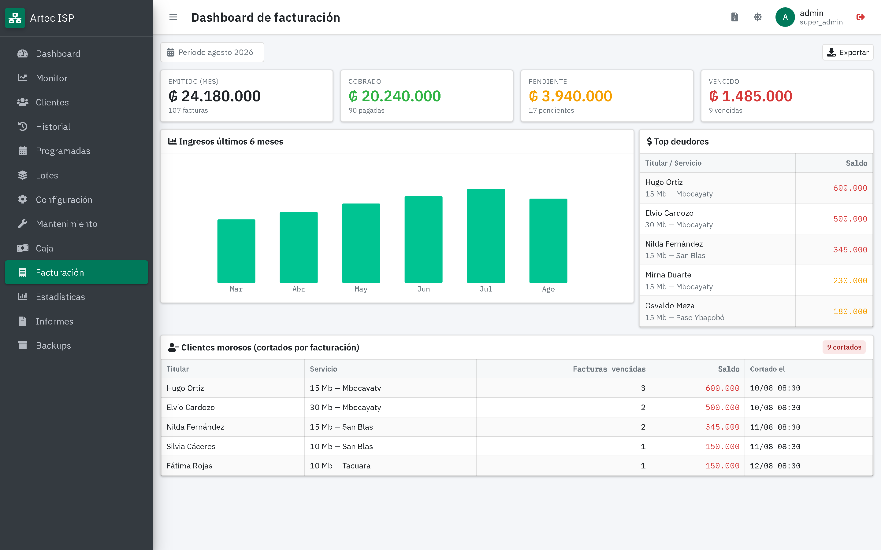Viewport: 881px width, 550px height.
Task: Click the Configuración gear icon
Action: pyautogui.click(x=23, y=199)
